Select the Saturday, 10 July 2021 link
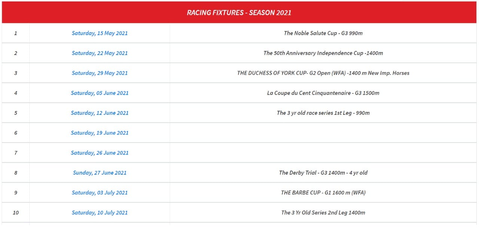The width and height of the screenshot is (479, 233). tap(100, 213)
